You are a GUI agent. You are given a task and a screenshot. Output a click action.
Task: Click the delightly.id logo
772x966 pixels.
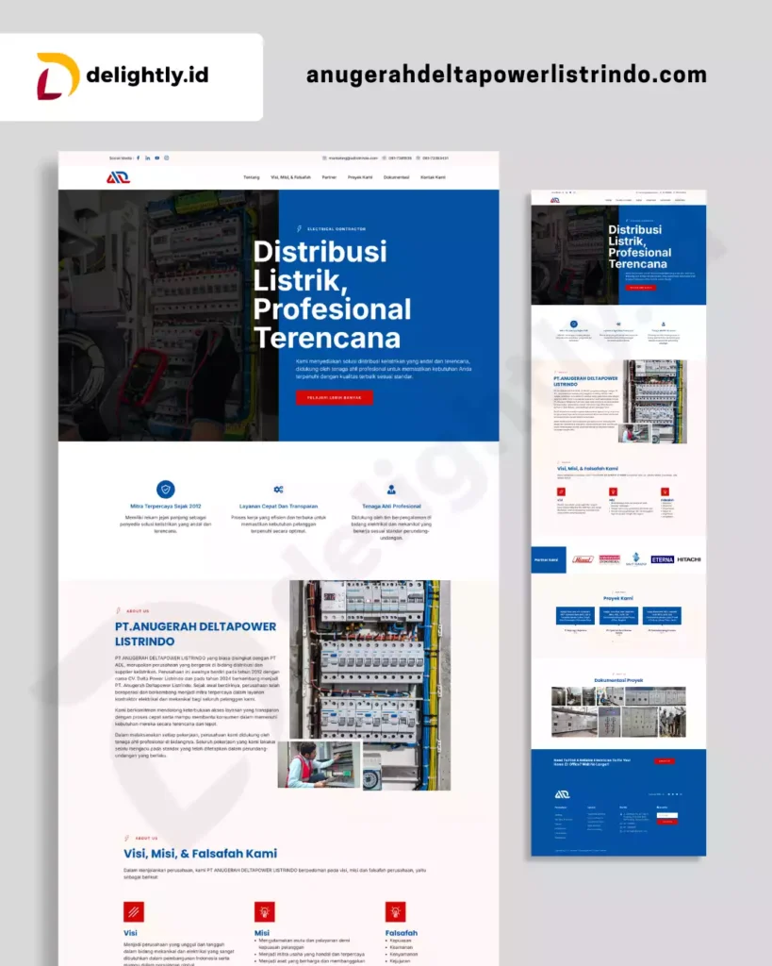[x=123, y=75]
